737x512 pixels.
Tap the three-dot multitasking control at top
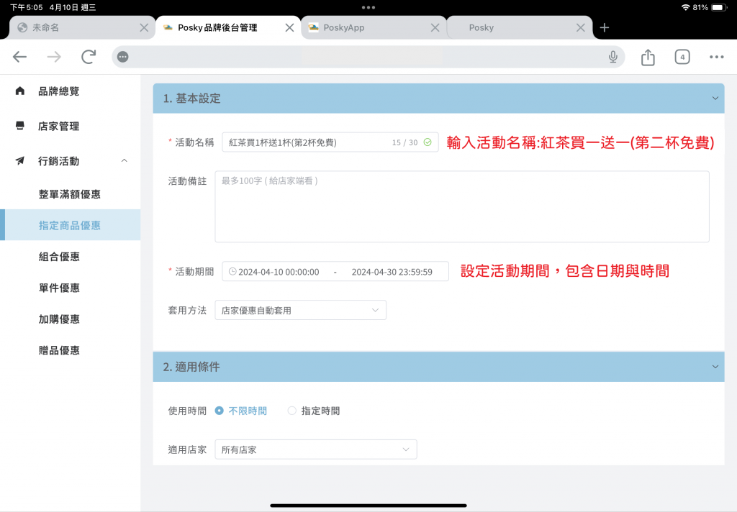pyautogui.click(x=368, y=7)
